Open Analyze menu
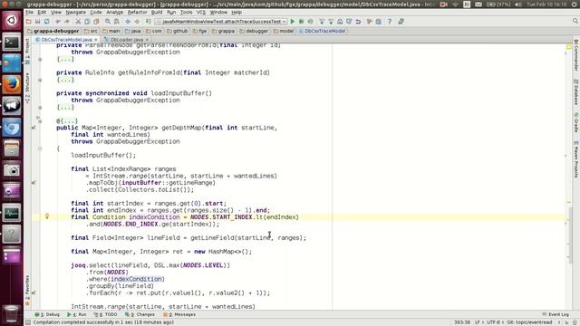 tap(115, 12)
